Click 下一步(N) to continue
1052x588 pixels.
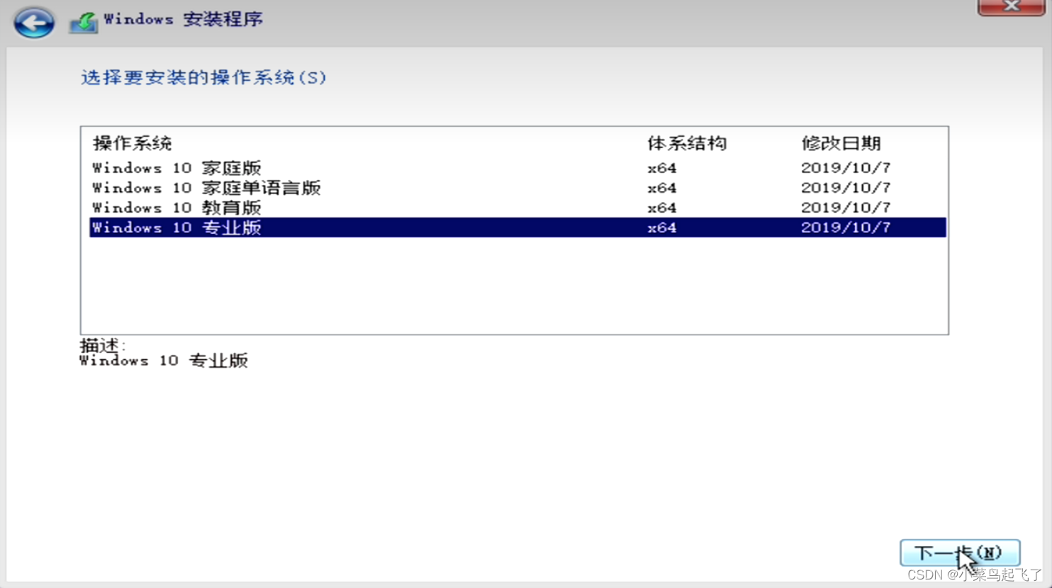click(960, 553)
